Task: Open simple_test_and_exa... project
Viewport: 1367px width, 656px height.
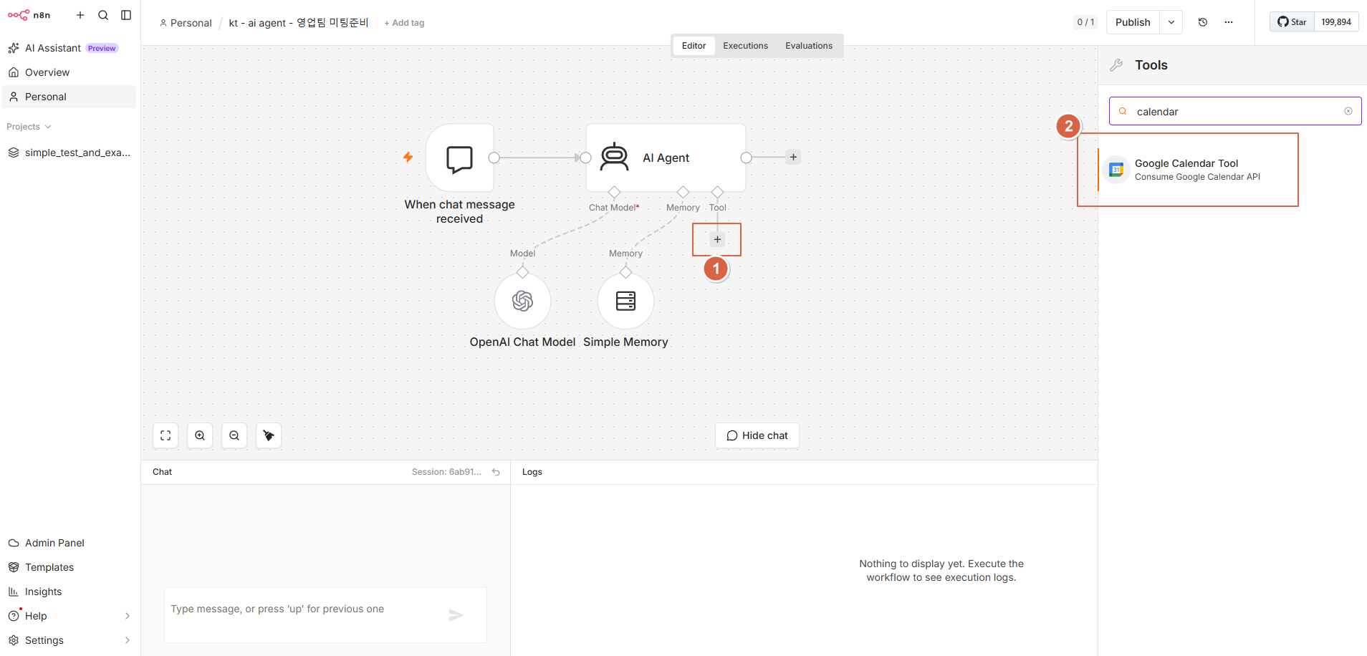Action: [69, 153]
